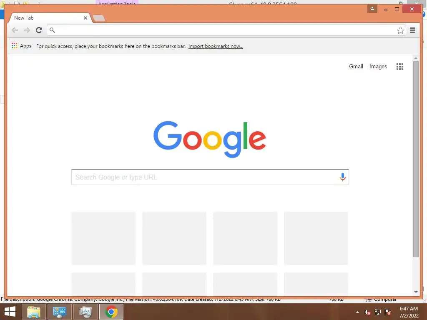Maximize the Chrome window
Screen dimensions: 427x320
397,9
